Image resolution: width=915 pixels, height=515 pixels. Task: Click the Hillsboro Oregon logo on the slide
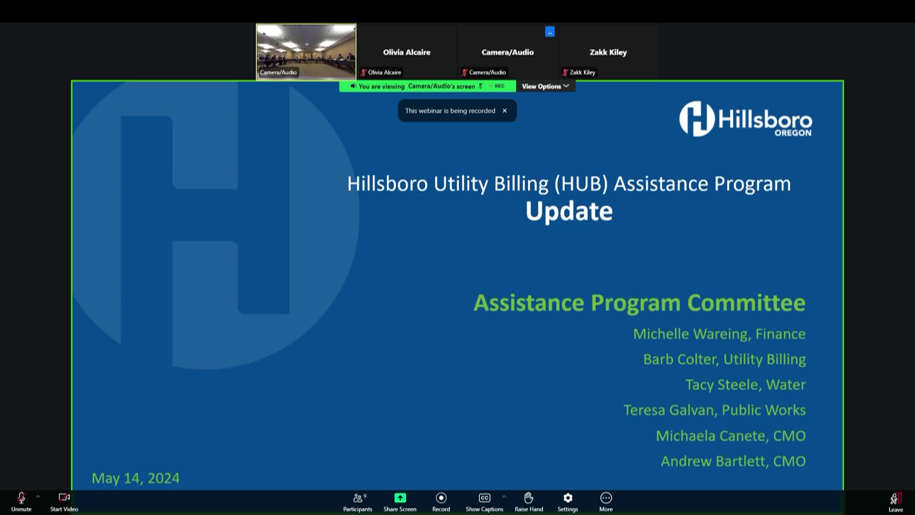[745, 119]
